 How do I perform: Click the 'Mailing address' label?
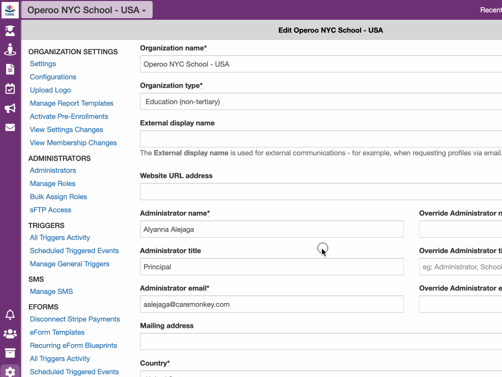coord(167,325)
